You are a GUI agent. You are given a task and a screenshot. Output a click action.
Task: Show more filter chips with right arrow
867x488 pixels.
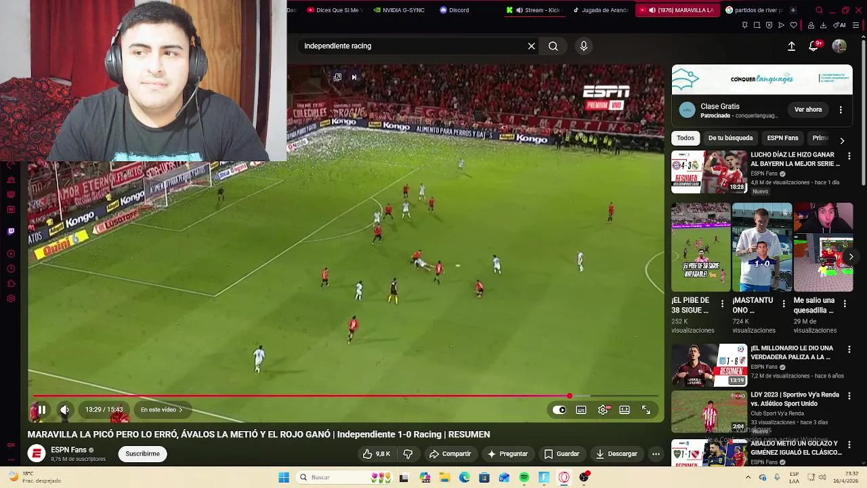pyautogui.click(x=842, y=140)
